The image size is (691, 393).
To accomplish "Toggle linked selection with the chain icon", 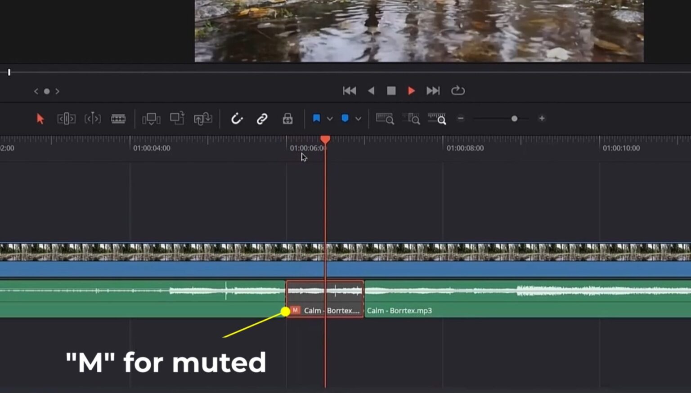I will click(x=261, y=118).
